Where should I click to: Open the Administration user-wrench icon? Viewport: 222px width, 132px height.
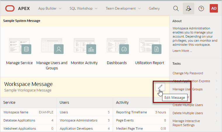click(188, 8)
